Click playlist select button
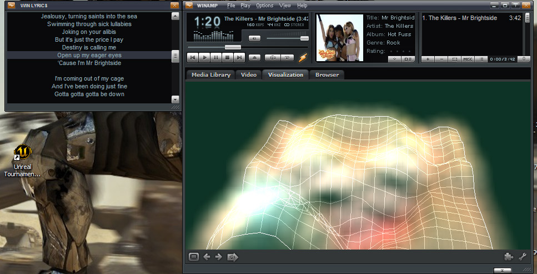This screenshot has height=274, width=537. [x=455, y=59]
